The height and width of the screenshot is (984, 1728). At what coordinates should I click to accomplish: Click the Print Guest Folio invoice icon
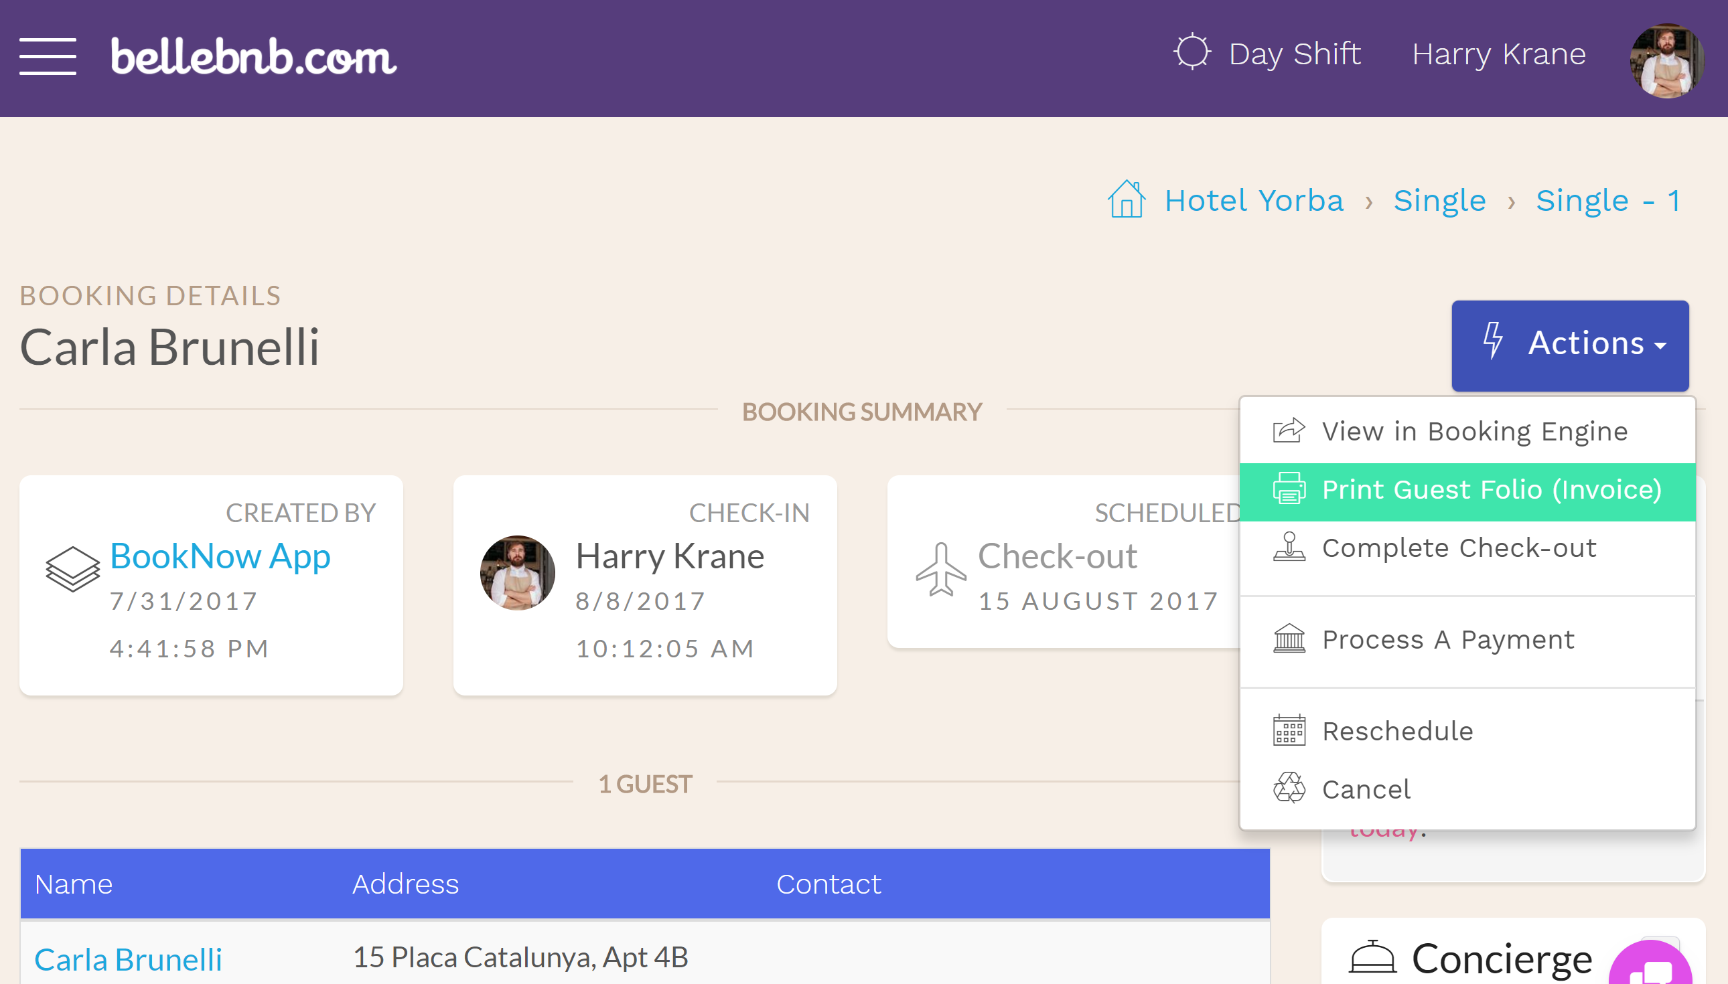click(1289, 489)
